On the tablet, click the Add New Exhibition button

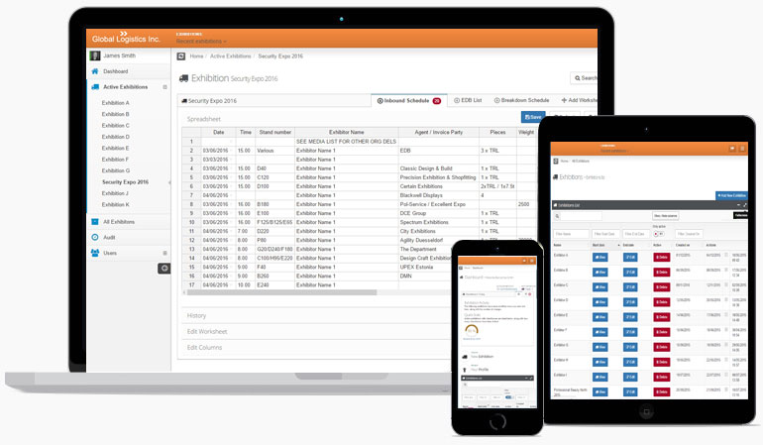pos(731,195)
